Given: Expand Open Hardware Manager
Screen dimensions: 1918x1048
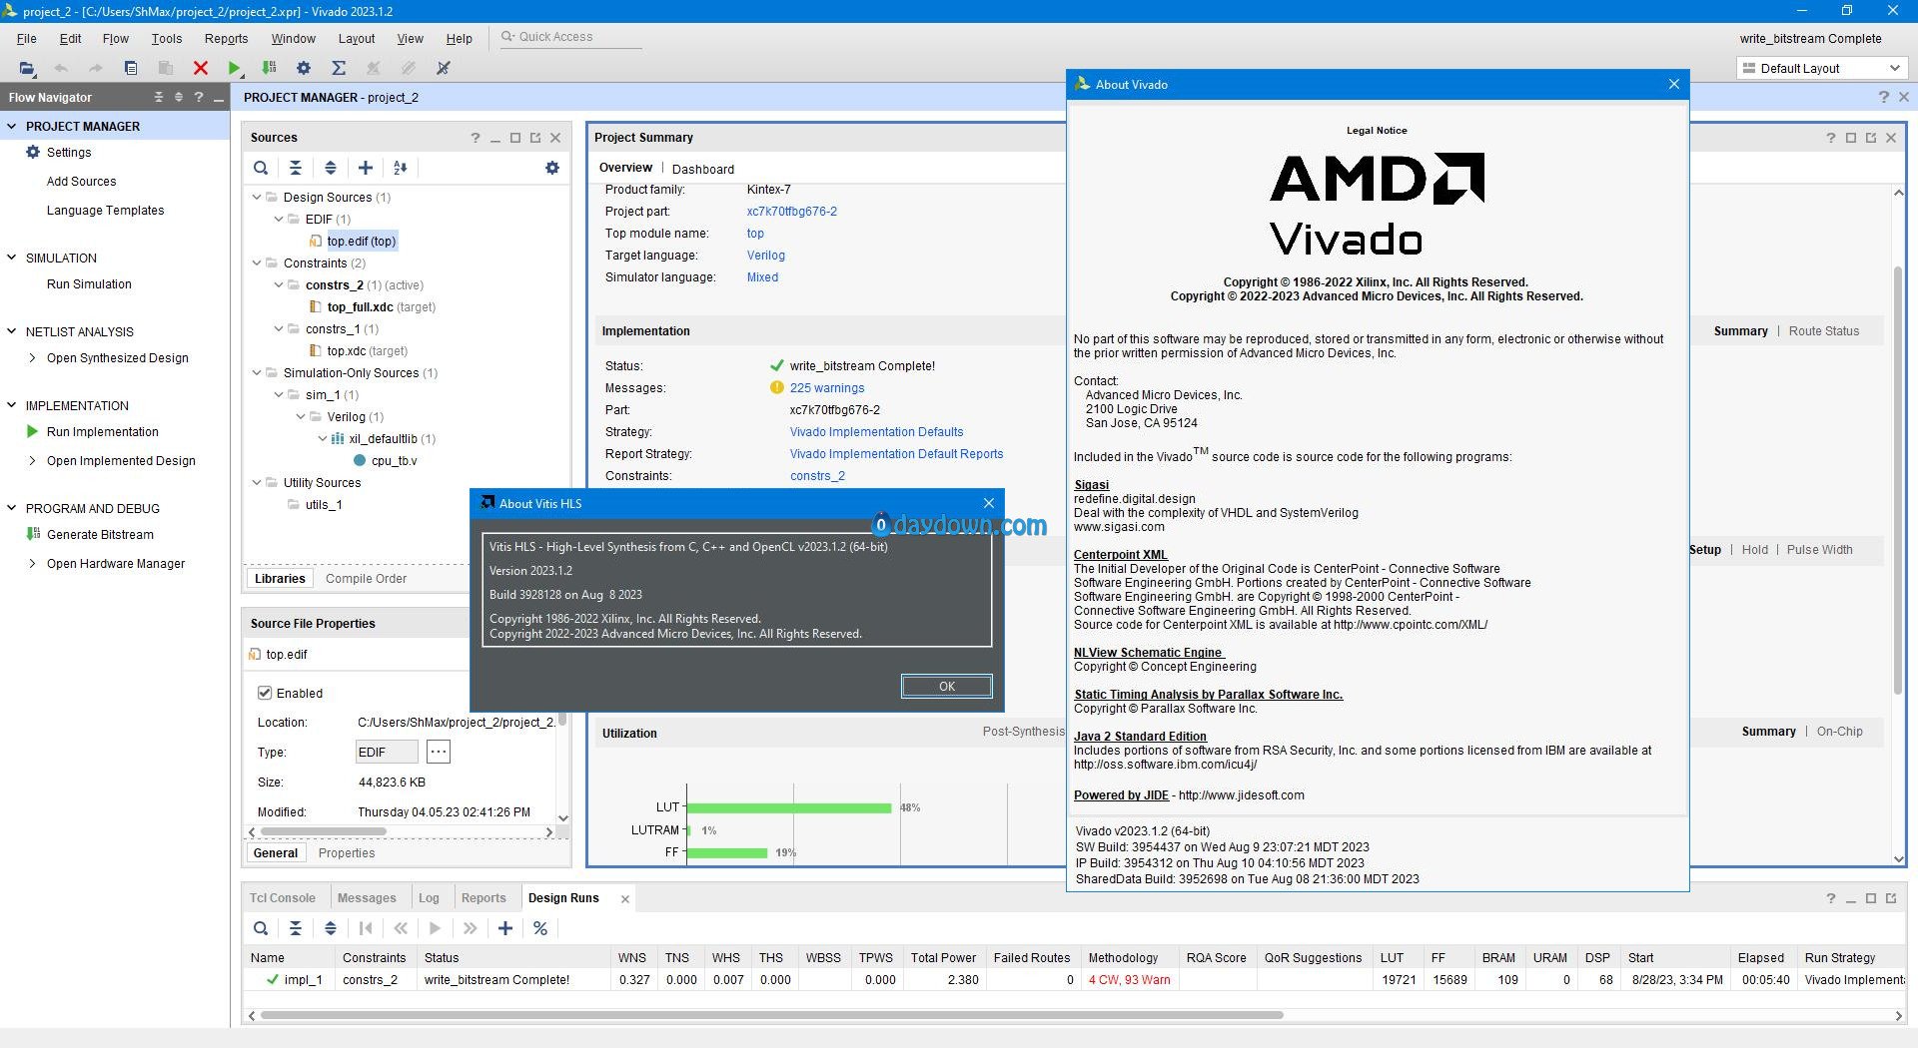Looking at the screenshot, I should pyautogui.click(x=33, y=563).
